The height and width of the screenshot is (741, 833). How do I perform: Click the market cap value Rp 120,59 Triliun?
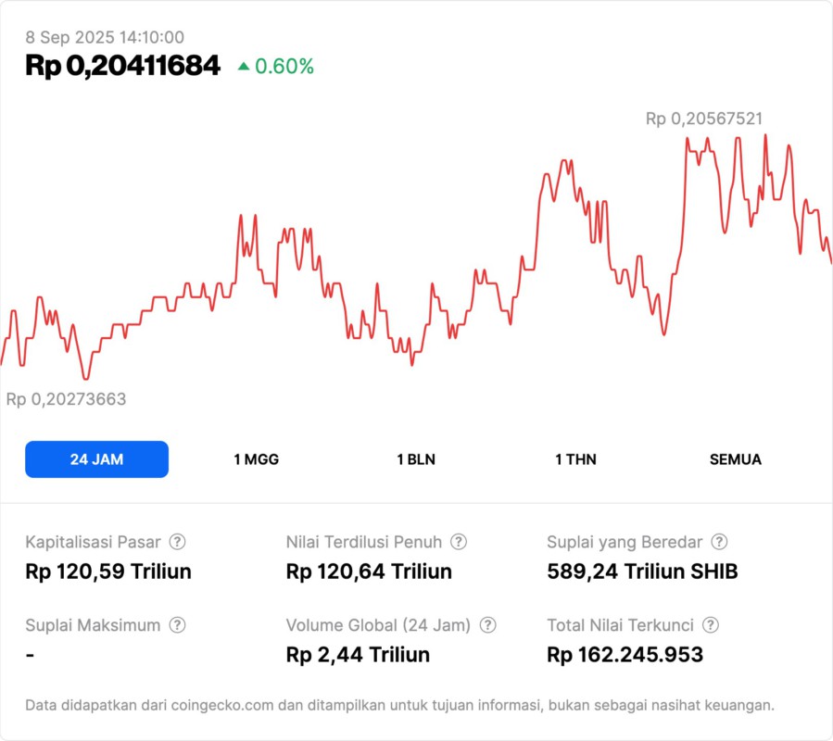coord(108,571)
